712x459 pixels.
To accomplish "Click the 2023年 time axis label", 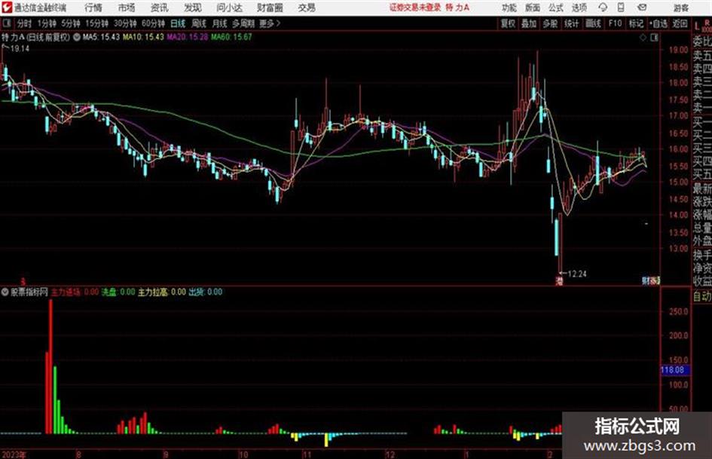I will coord(14,454).
